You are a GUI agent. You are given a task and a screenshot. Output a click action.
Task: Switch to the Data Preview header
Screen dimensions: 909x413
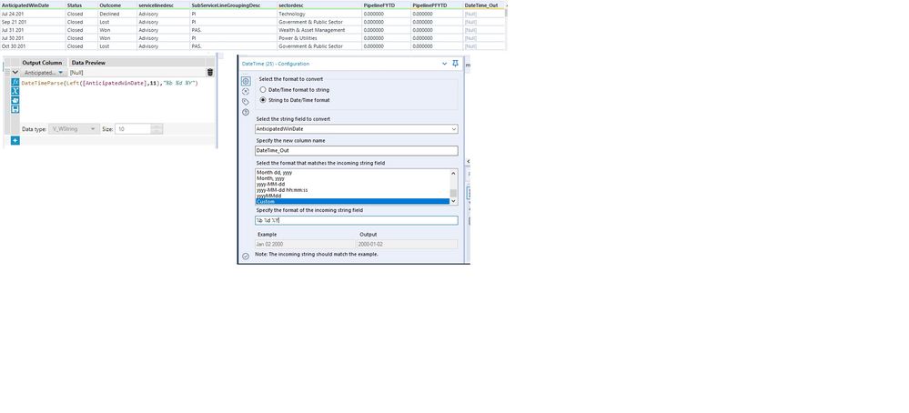[88, 63]
